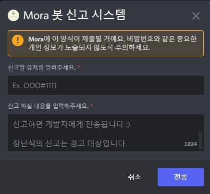Click placeholder line '신고하면 개발자에게 전송됩니다 :)'
Screen dimensions: 210x194
71,124
